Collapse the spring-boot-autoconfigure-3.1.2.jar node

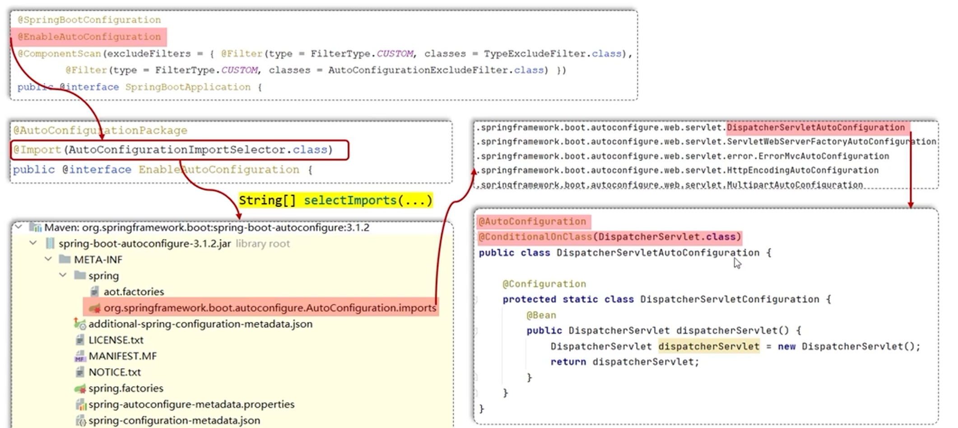[33, 243]
